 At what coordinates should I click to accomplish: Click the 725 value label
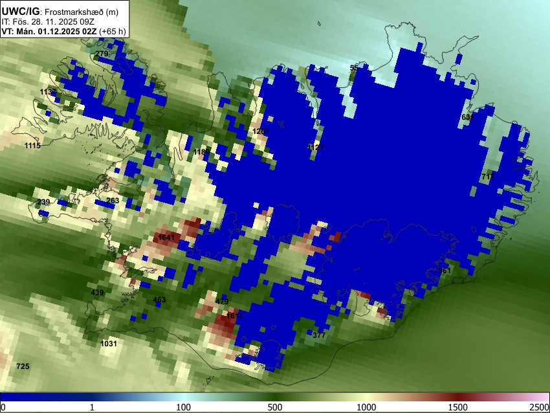point(23,366)
